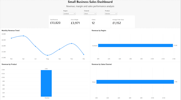The height and width of the screenshot is (100, 181).
Task: Click the Sep data point on the revenue trend
Action: pos(60,49)
